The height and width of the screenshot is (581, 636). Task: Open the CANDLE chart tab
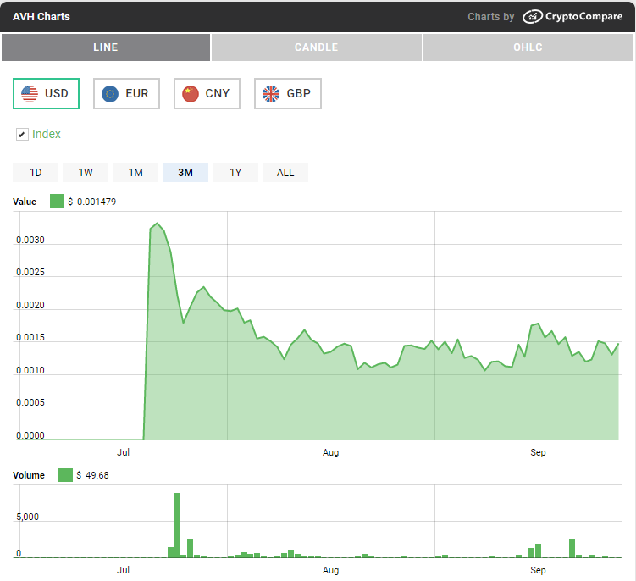coord(316,47)
